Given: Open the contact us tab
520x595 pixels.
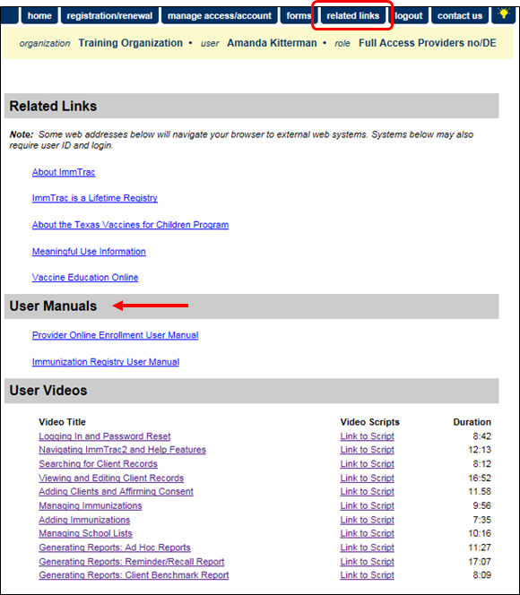Looking at the screenshot, I should click(x=460, y=15).
